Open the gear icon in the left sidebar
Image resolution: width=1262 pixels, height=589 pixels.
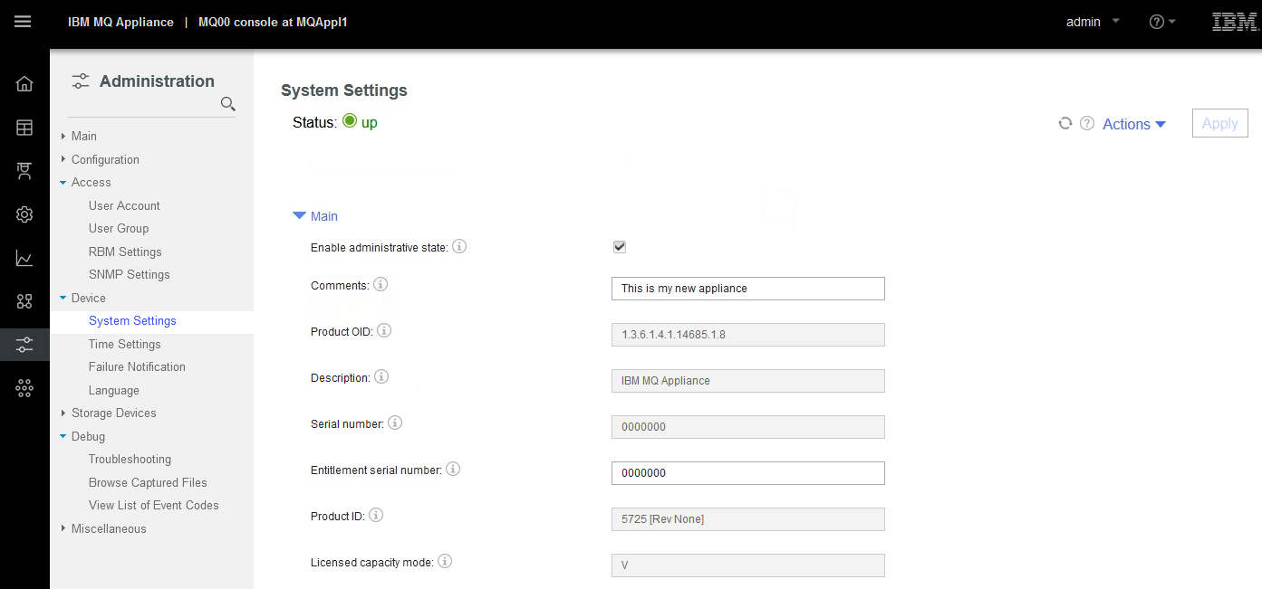[x=24, y=214]
